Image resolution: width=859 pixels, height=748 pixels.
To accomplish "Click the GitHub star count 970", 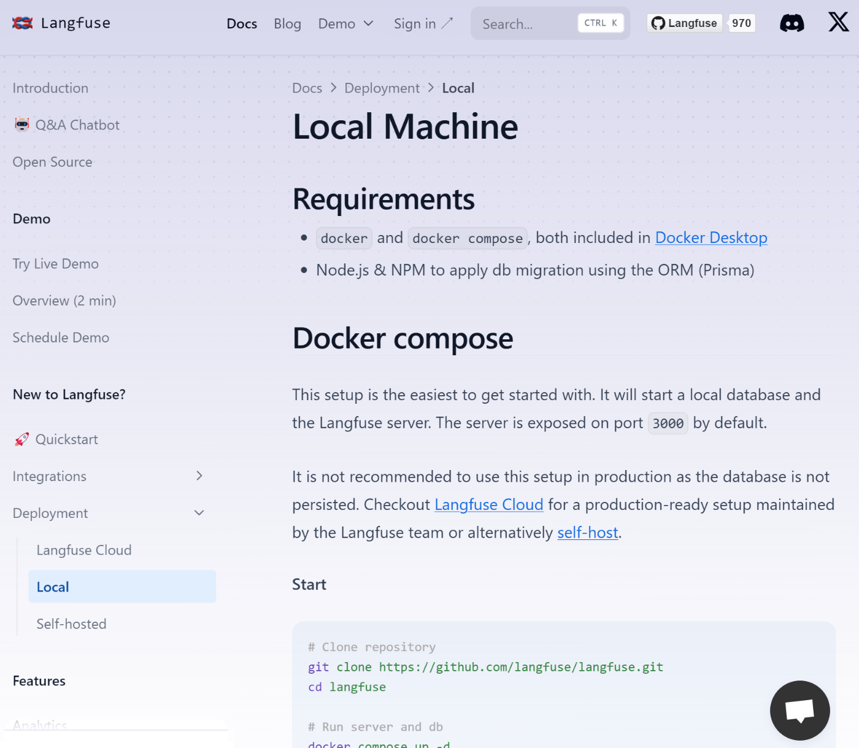I will click(741, 23).
